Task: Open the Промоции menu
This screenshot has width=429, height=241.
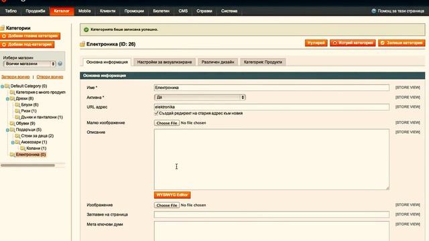Action: pos(134,11)
